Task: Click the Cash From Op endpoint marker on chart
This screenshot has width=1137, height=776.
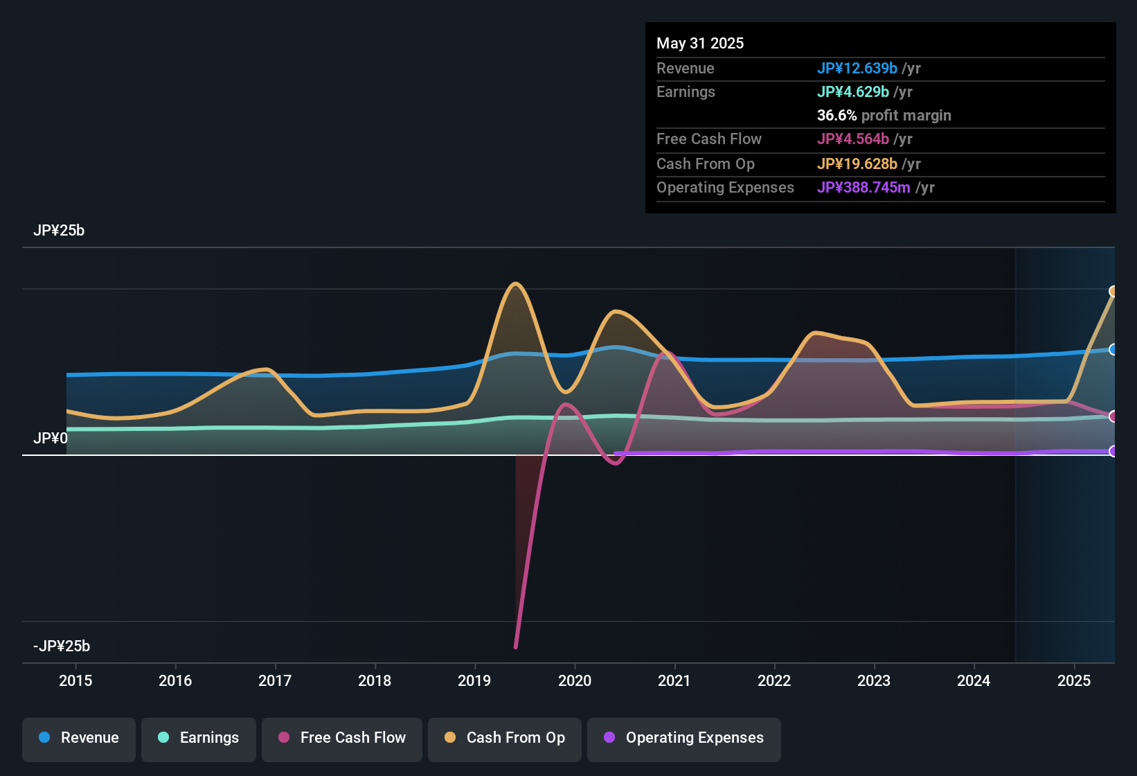Action: [1113, 292]
